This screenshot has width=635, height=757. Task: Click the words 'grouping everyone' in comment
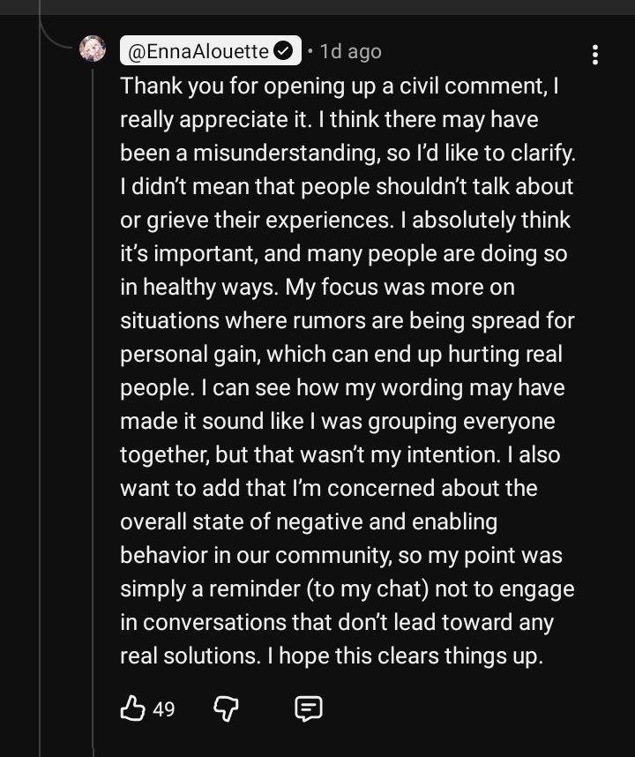pos(461,422)
